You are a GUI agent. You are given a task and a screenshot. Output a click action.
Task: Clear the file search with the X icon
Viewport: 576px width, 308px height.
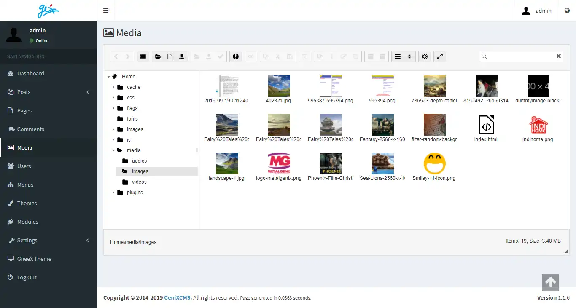point(559,56)
